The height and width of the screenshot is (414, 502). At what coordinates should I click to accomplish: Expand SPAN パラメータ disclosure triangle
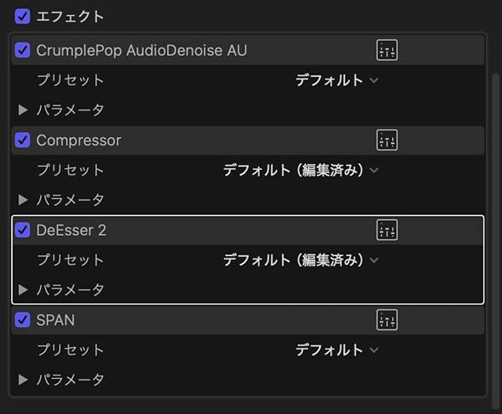(x=23, y=380)
